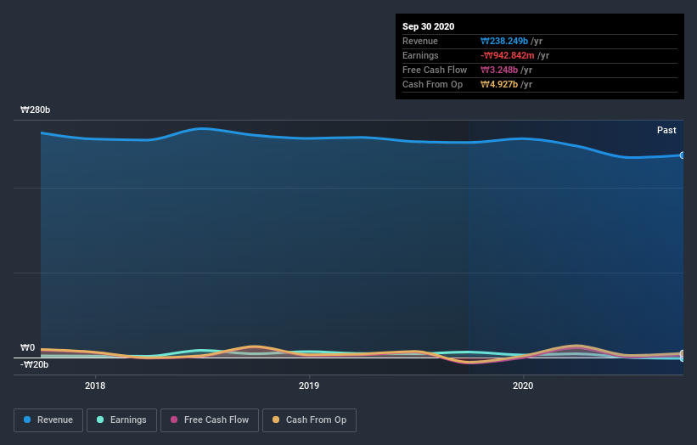Click the Earnings row label in tooltip
Screen dimensions: 697x445
click(420, 55)
